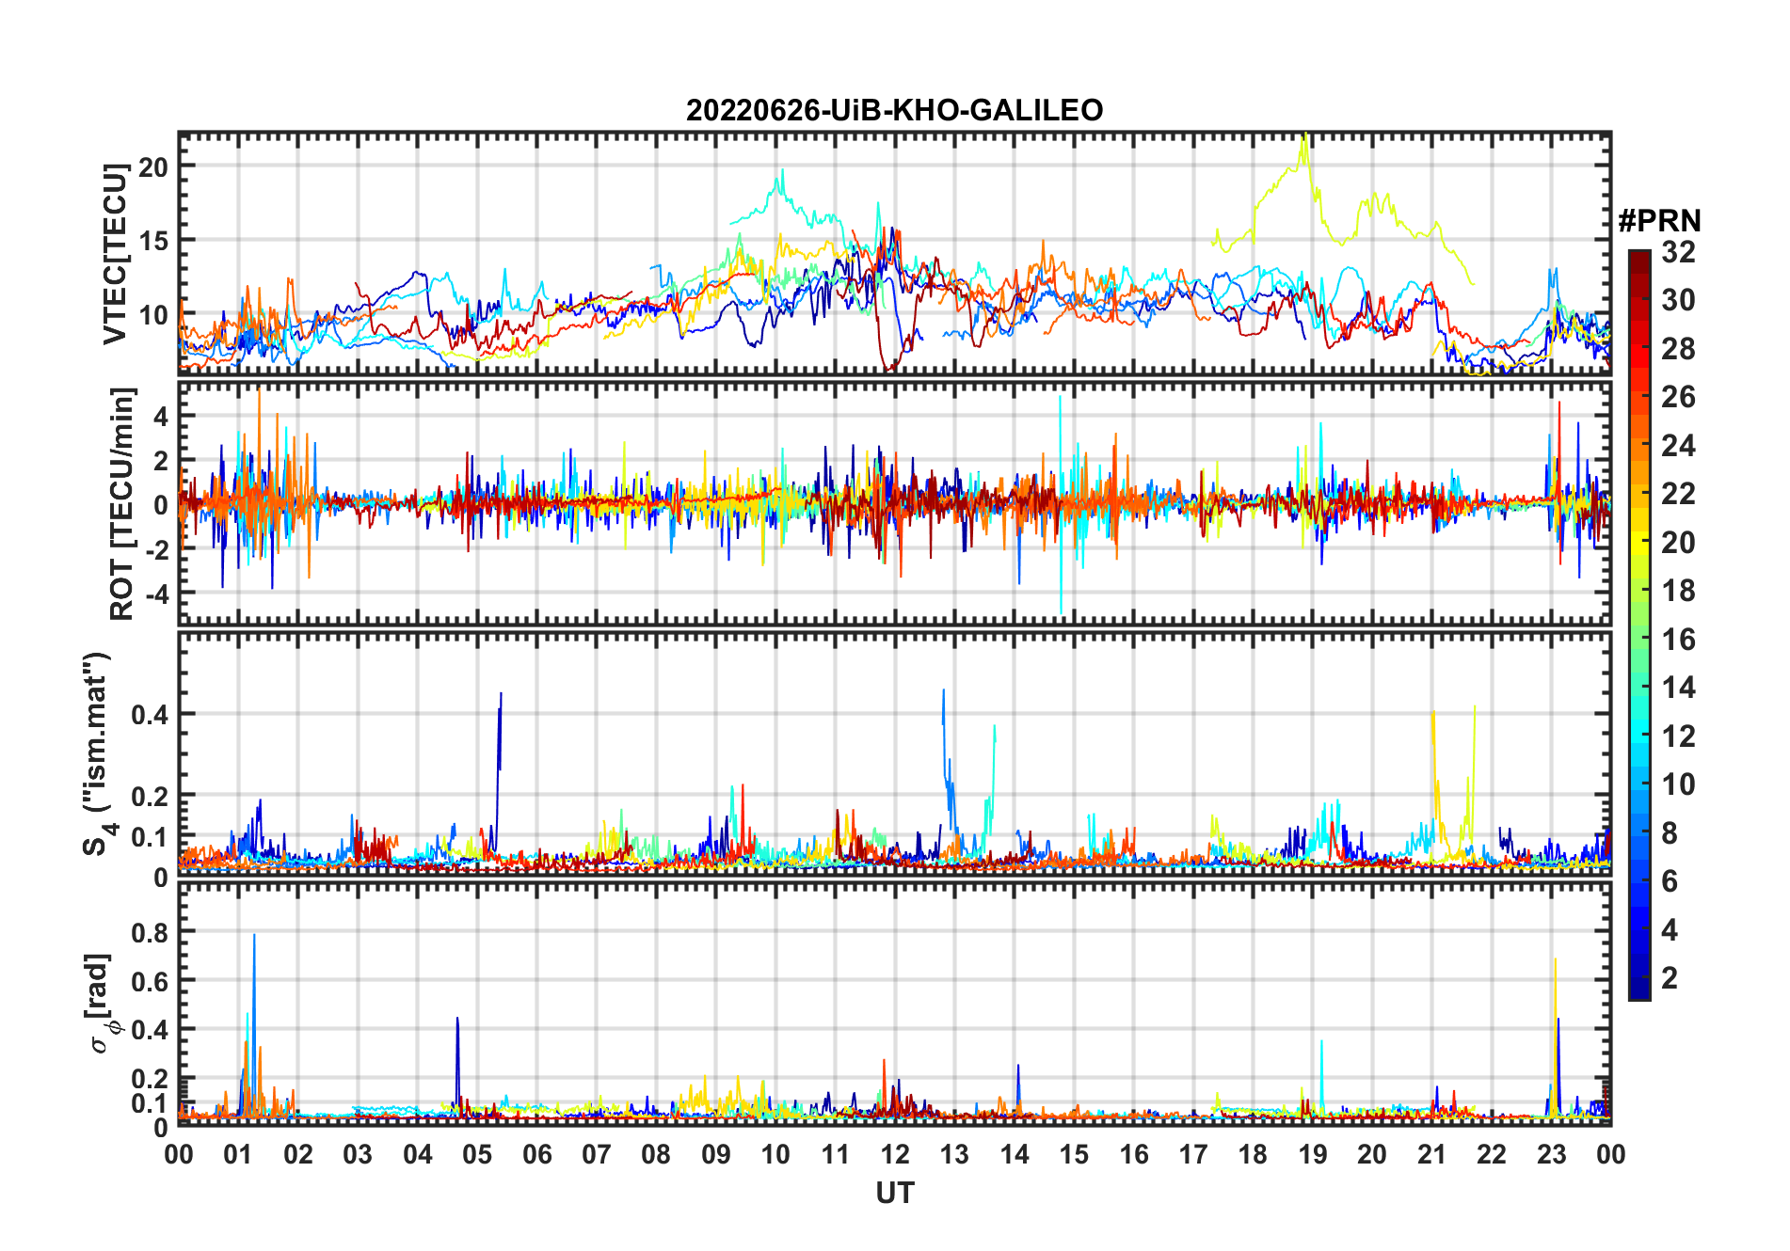This screenshot has width=1790, height=1251.
Task: Click VTEC y-axis tick 20
Action: pyautogui.click(x=152, y=167)
